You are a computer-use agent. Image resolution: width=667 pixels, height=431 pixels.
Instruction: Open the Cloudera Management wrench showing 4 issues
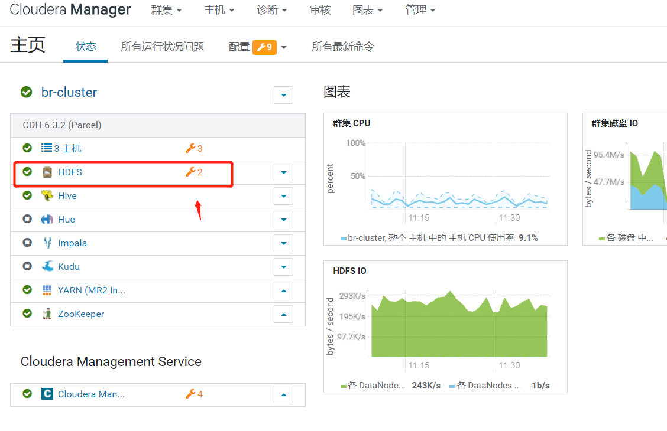(x=194, y=394)
